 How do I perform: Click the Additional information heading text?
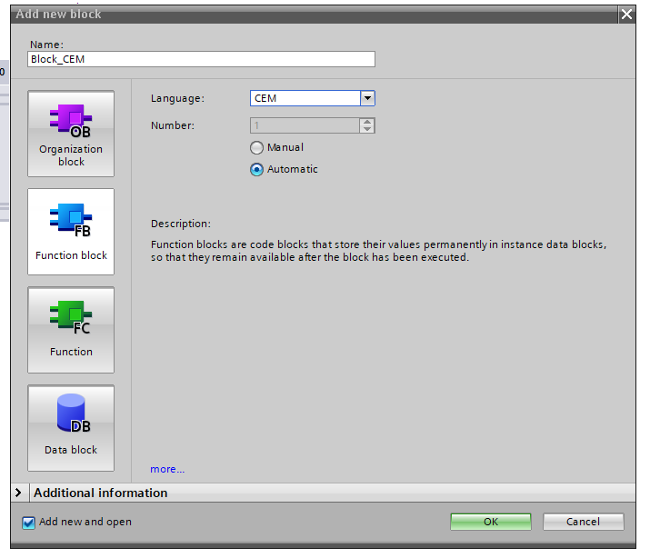pyautogui.click(x=101, y=493)
